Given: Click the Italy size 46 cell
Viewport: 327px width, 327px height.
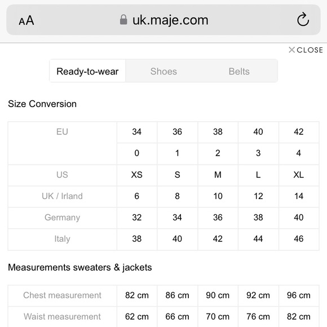Looking at the screenshot, I should click(x=299, y=239).
